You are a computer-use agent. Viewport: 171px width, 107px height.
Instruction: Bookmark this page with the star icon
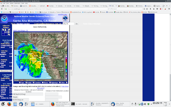pyautogui.click(x=144, y=9)
